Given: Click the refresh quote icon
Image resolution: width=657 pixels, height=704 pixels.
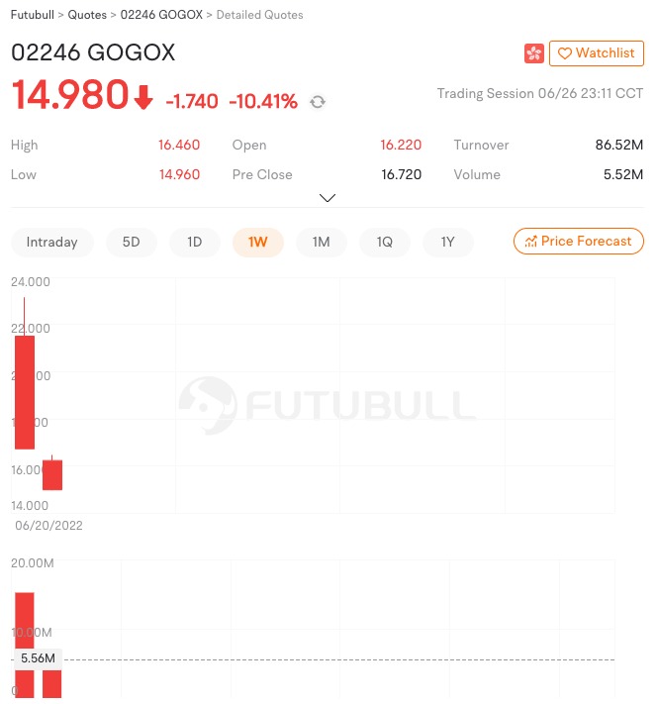Looking at the screenshot, I should tap(318, 102).
